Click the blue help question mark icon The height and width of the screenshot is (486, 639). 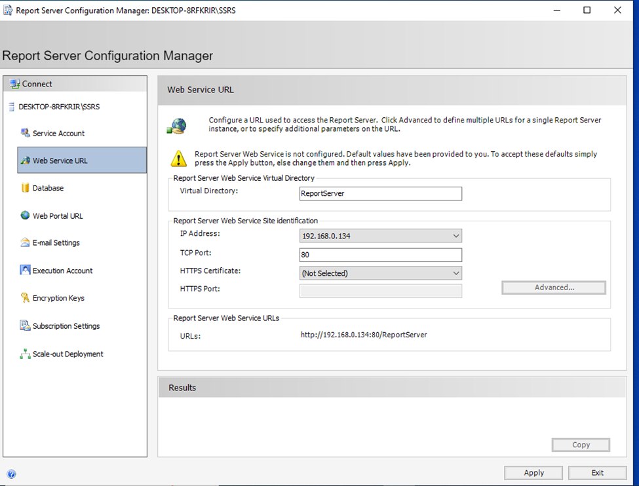[11, 474]
